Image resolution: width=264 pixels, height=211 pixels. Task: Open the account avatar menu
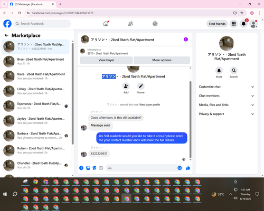click(x=253, y=24)
